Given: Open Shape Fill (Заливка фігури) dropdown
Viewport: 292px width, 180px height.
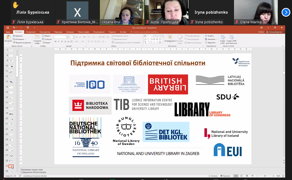Looking at the screenshot, I should tap(192, 36).
